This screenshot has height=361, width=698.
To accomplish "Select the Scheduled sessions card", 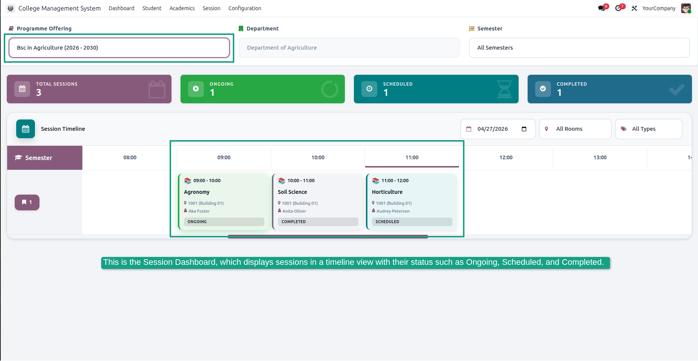I will point(436,89).
